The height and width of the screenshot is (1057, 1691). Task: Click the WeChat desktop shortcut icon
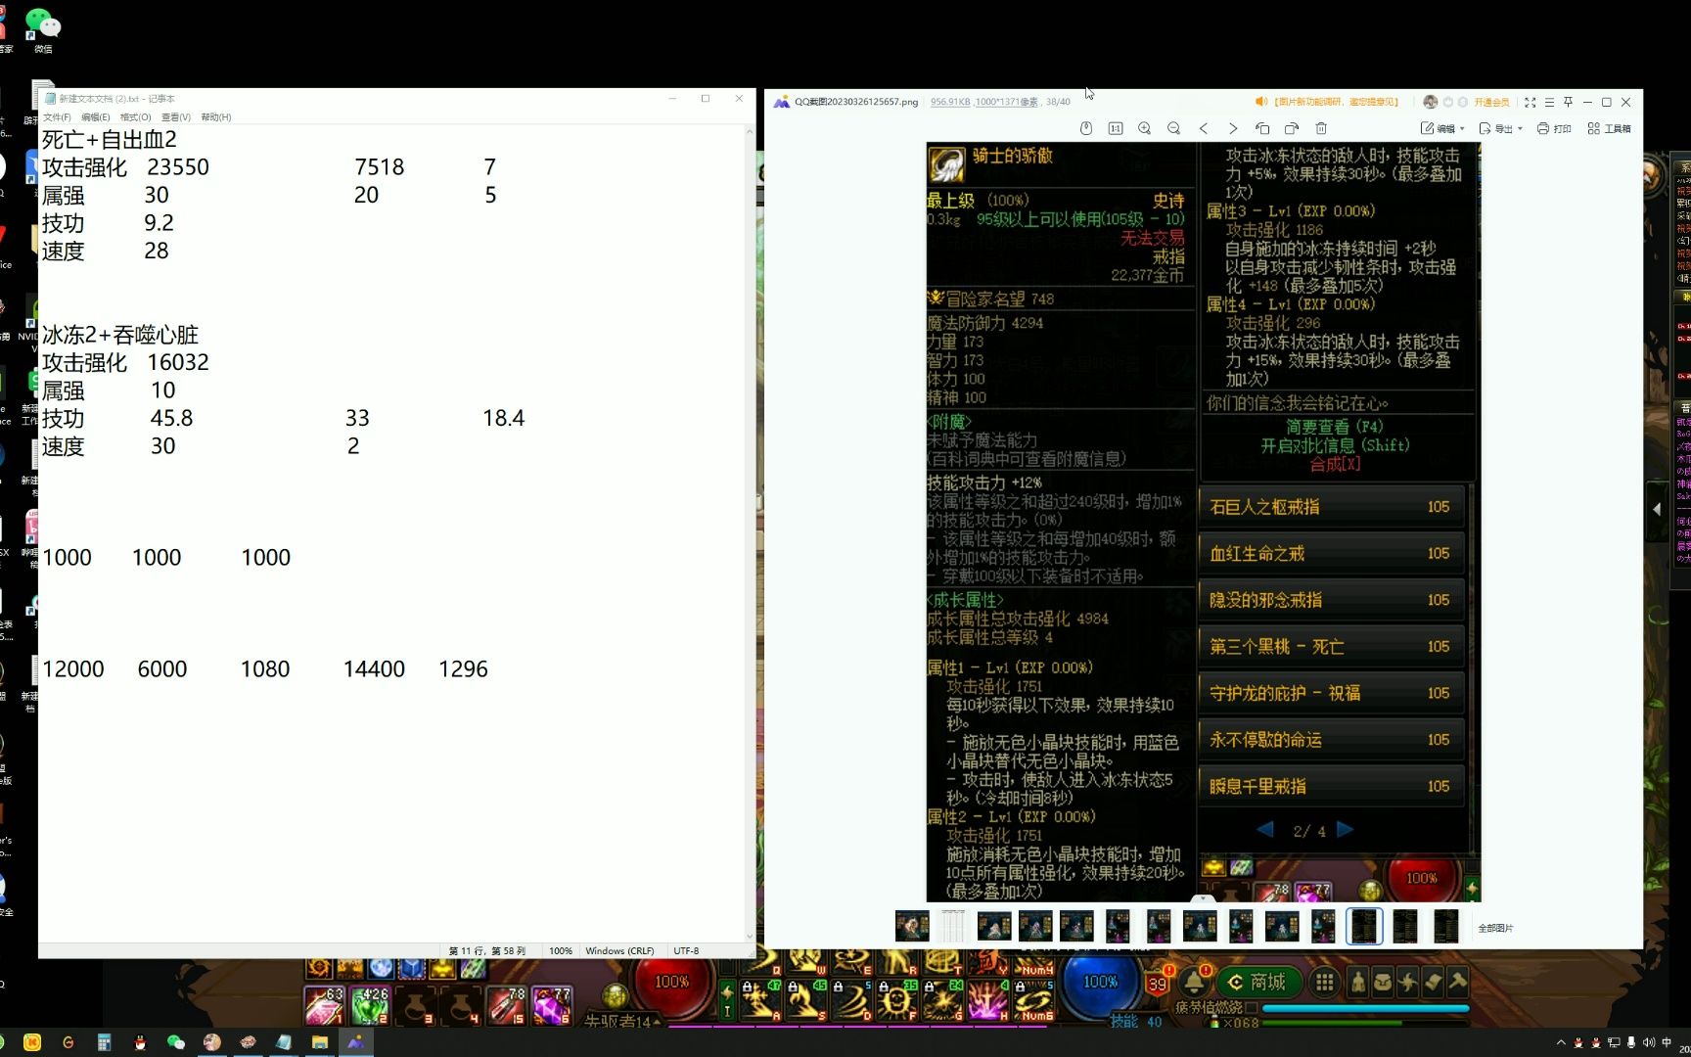pos(42,28)
